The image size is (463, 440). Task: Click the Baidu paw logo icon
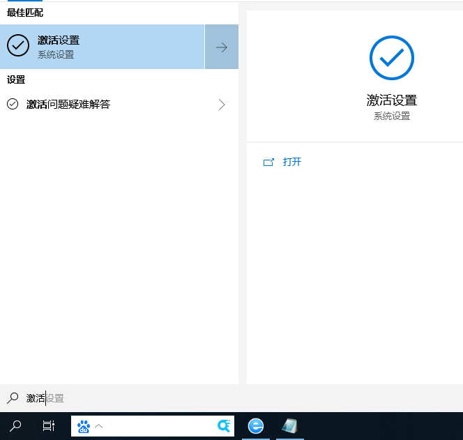[x=84, y=426]
